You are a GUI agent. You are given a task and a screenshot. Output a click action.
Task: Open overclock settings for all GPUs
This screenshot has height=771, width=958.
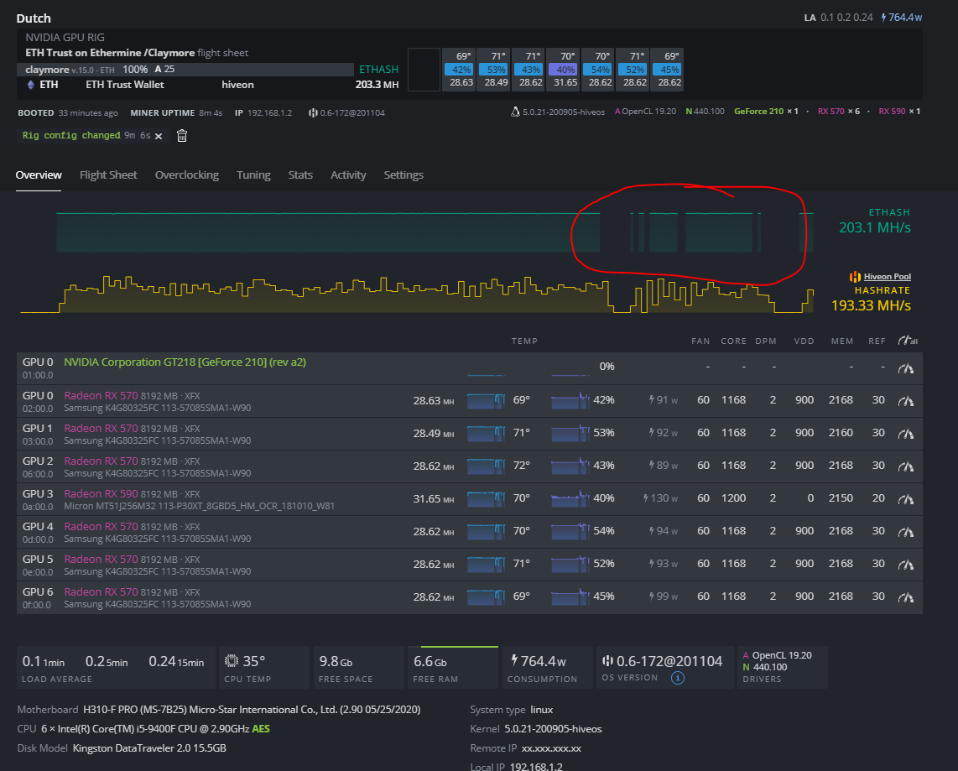point(907,341)
